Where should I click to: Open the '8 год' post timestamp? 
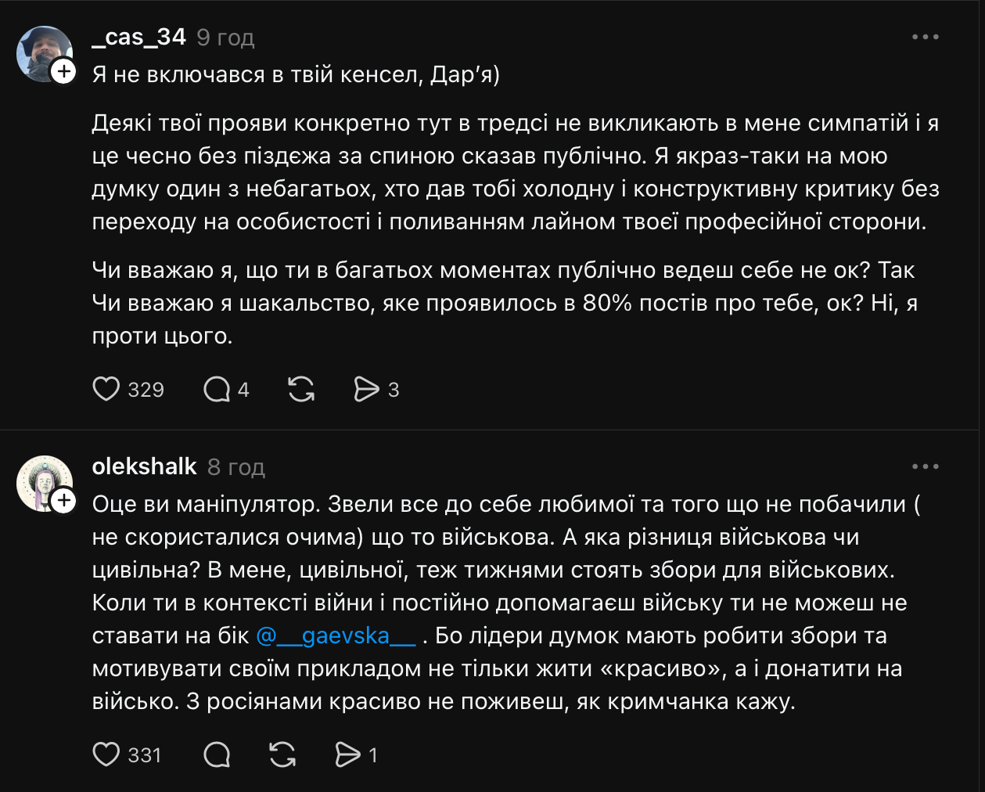pos(236,467)
